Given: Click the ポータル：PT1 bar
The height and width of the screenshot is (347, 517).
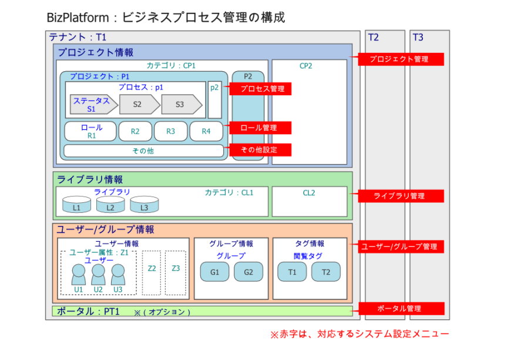Looking at the screenshot, I should tap(202, 311).
